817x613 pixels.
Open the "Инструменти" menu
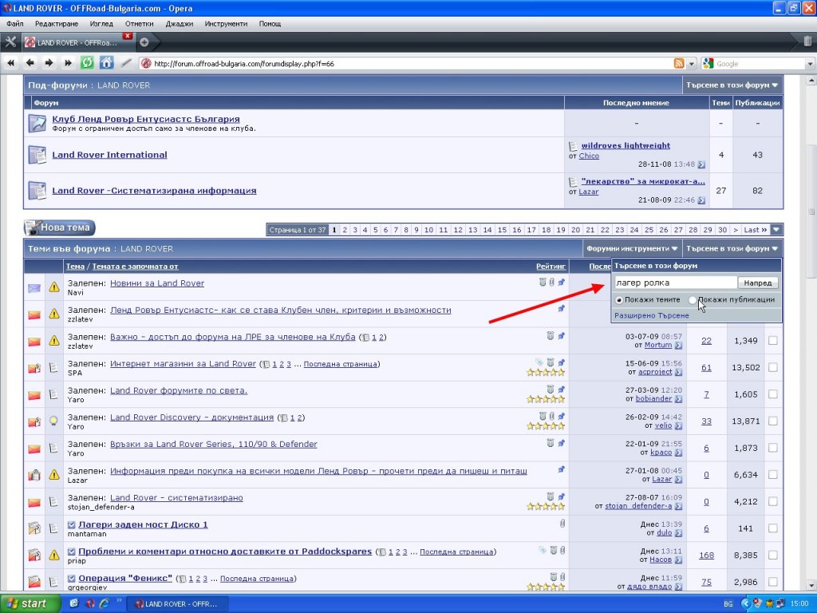(x=225, y=24)
